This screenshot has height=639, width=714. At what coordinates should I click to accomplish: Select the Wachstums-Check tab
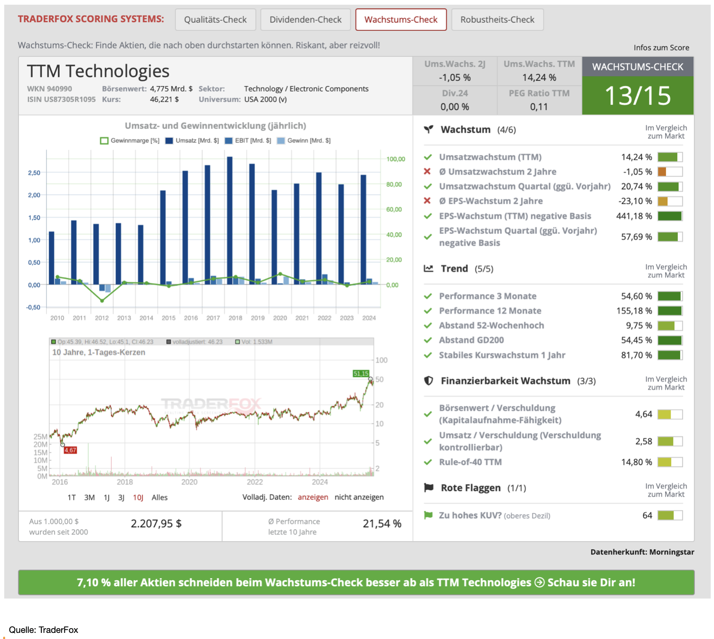tap(401, 20)
